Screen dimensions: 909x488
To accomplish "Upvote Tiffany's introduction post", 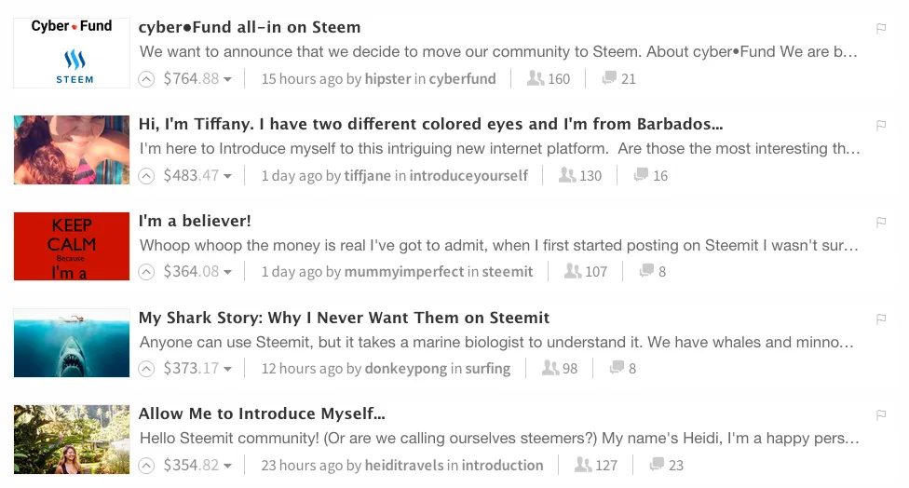I will click(146, 176).
